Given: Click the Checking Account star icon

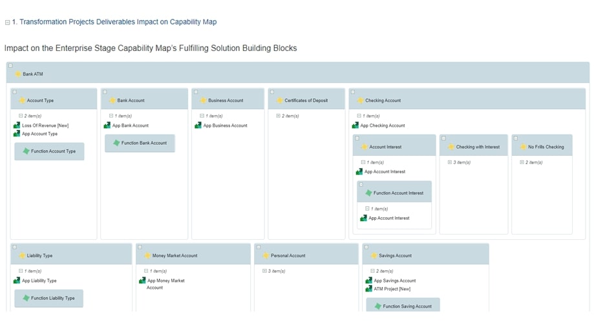Looking at the screenshot, I should coord(360,101).
